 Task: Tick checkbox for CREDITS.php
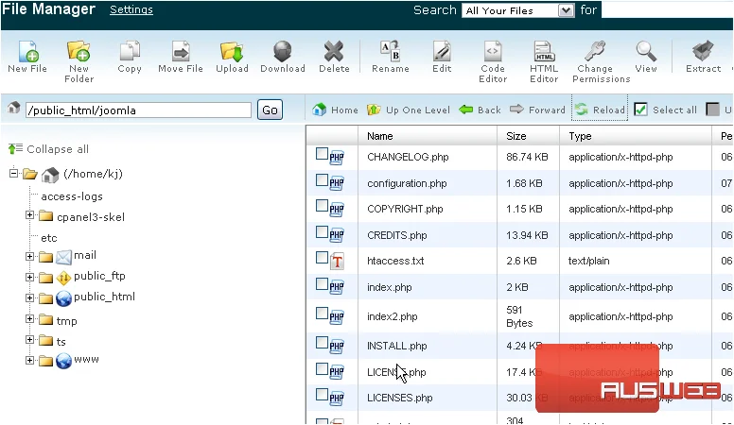tap(322, 232)
